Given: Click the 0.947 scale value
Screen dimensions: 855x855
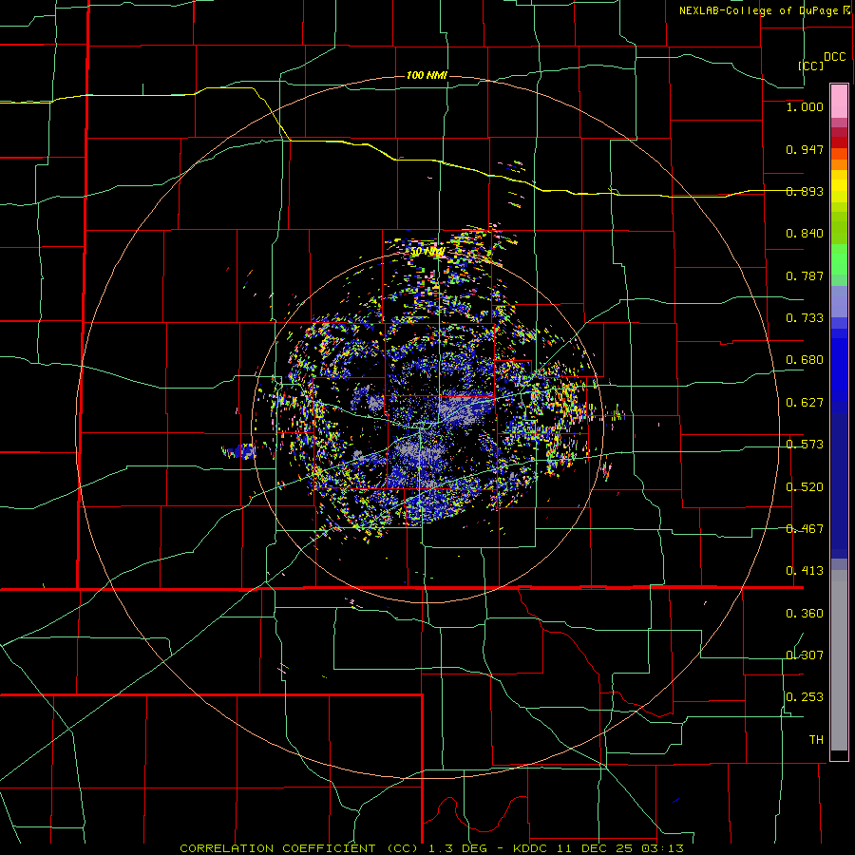Looking at the screenshot, I should point(805,149).
